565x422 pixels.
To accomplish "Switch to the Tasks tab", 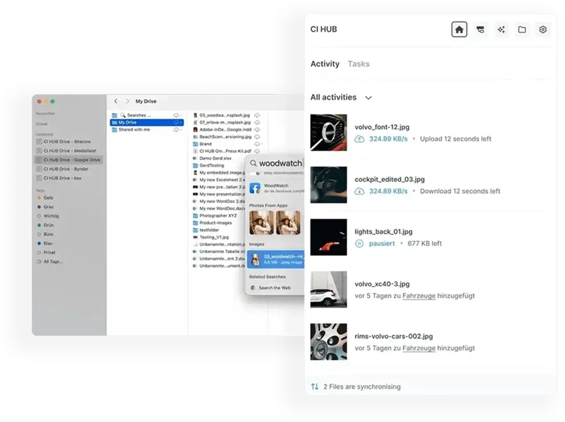I will tap(358, 64).
